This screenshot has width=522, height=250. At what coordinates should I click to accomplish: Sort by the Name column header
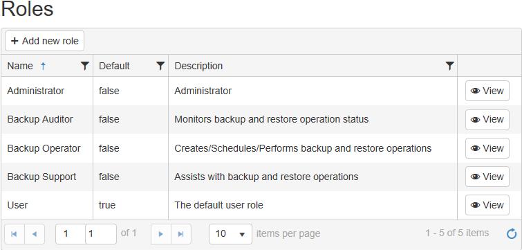[x=20, y=66]
